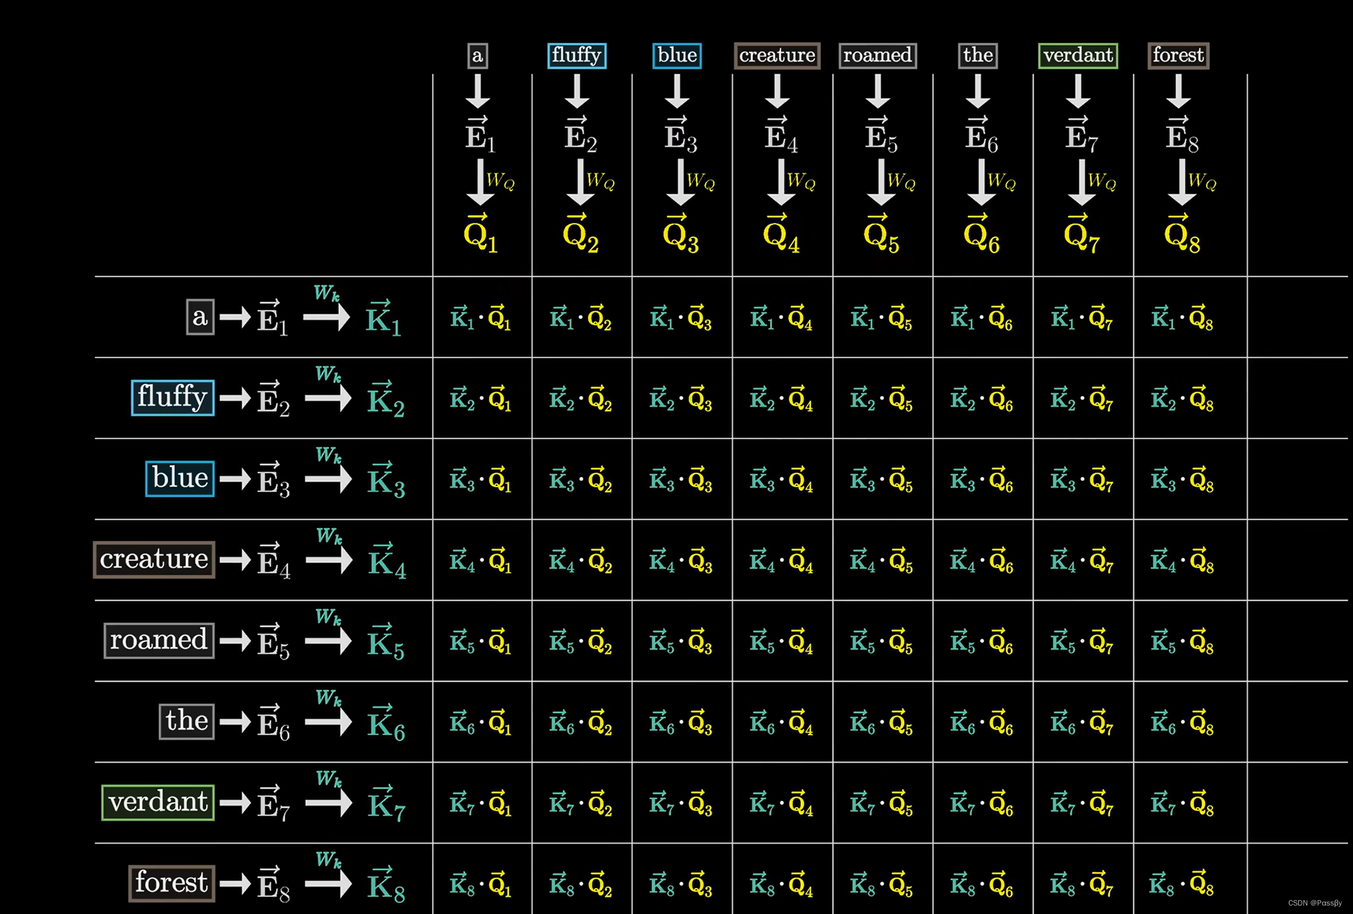Click the K5·Q1 dot product cell
The height and width of the screenshot is (914, 1353).
(x=480, y=643)
